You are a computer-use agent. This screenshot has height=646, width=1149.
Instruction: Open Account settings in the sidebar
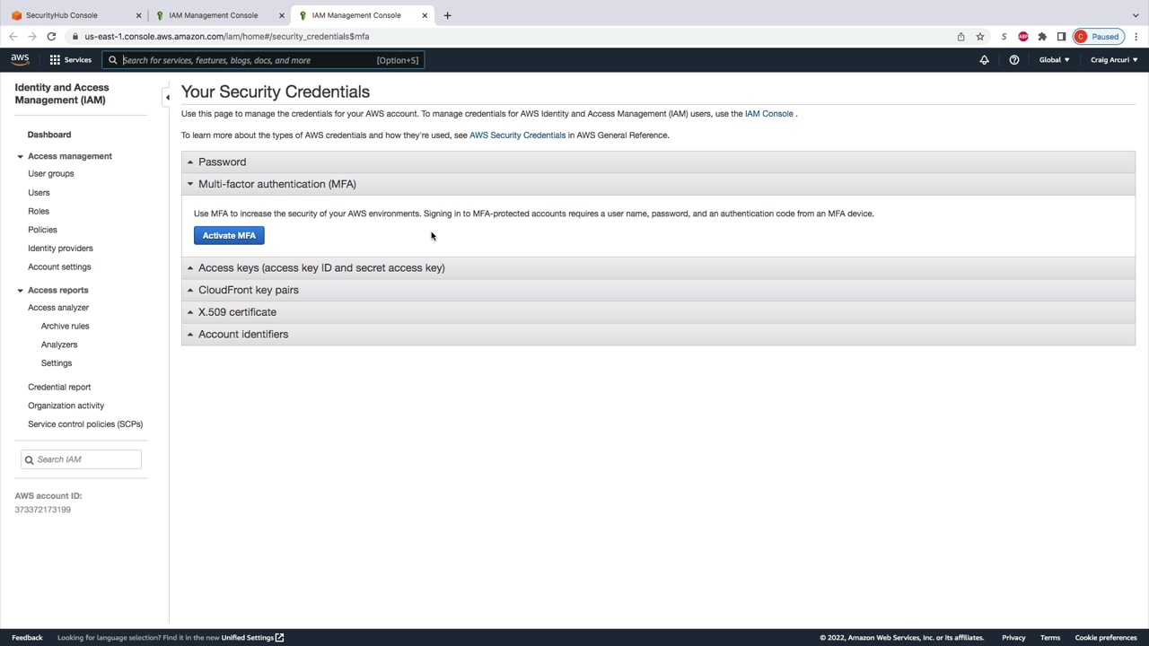tap(59, 267)
